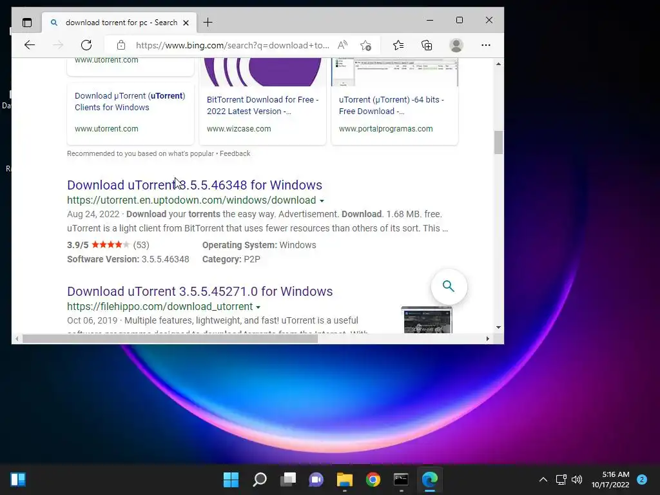Click the Edge tab actions menu icon
The height and width of the screenshot is (495, 660).
[27, 23]
